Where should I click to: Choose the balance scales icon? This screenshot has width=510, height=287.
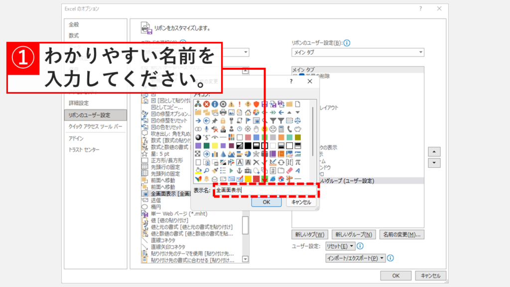pyautogui.click(x=298, y=121)
